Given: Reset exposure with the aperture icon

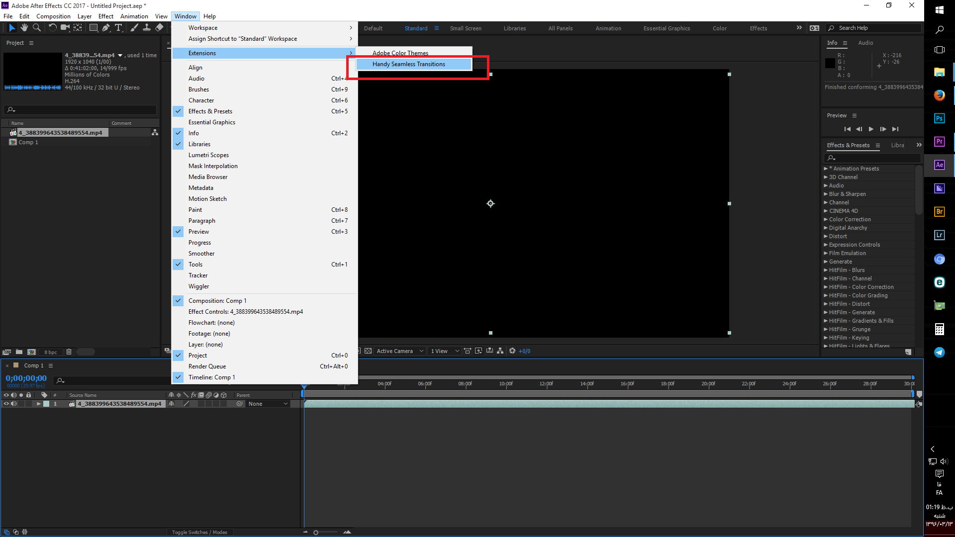Looking at the screenshot, I should pyautogui.click(x=512, y=351).
